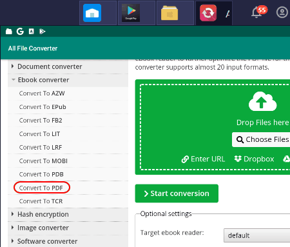Open the user account profile icon
290x247 pixels.
pyautogui.click(x=282, y=12)
